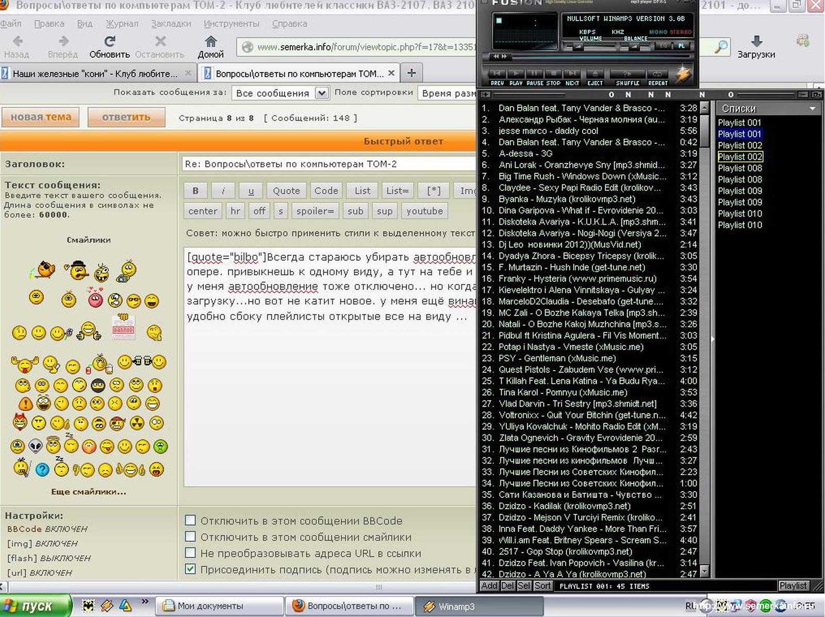Viewport: 825px width, 617px height.
Task: Open a new browser tab with plus
Action: pyautogui.click(x=411, y=73)
